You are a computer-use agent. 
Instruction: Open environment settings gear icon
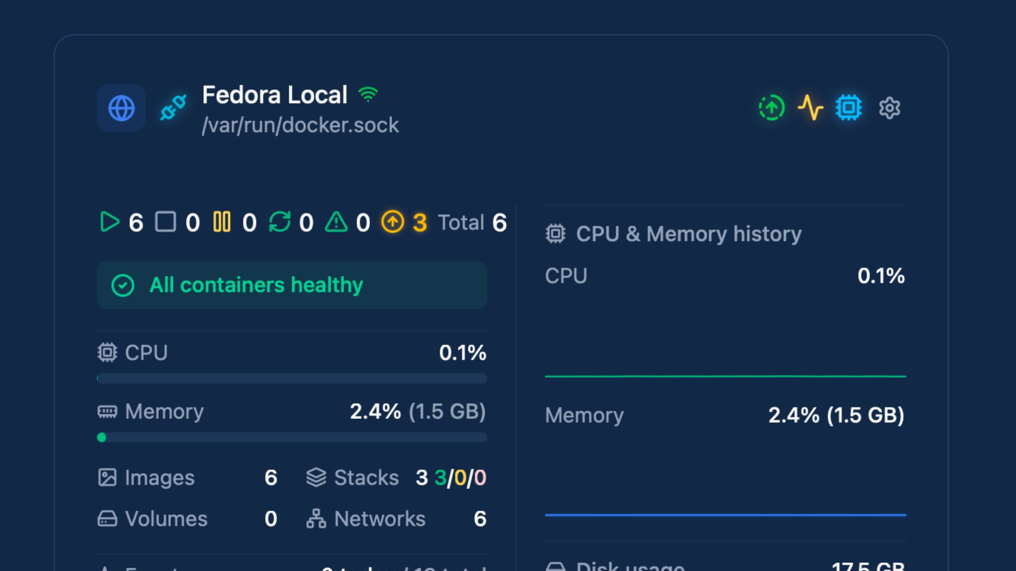890,108
